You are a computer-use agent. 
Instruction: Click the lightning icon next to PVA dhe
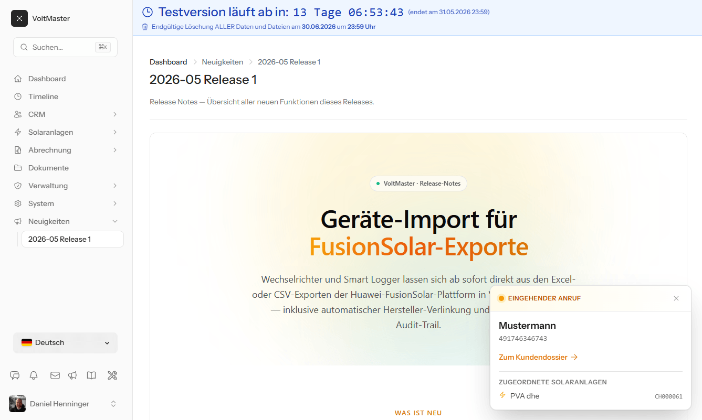point(502,395)
